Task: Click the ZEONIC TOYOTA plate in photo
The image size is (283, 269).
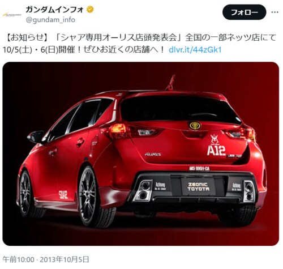Action: [198, 186]
